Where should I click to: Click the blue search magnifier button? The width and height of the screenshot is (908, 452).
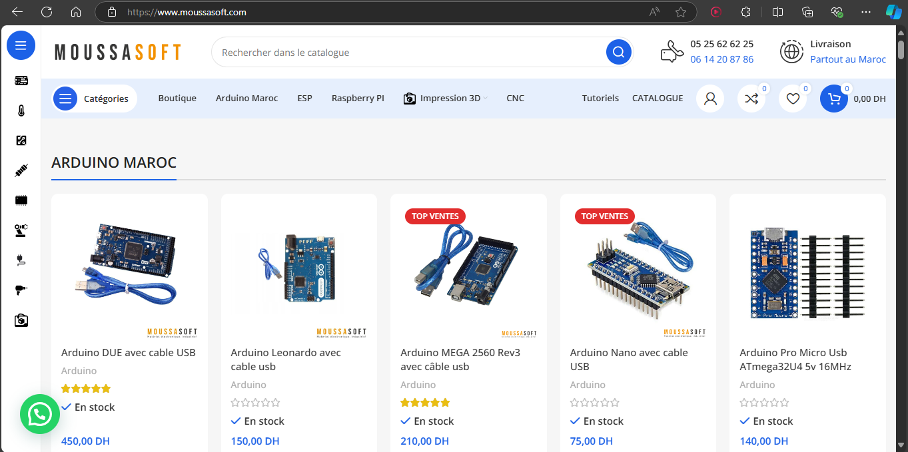tap(618, 53)
